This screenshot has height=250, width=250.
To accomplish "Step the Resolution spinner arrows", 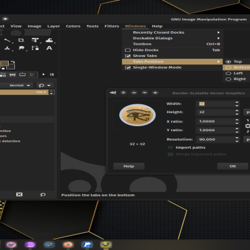I will pyautogui.click(x=237, y=139).
